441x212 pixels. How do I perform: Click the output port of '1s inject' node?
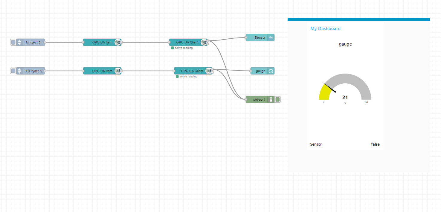(45, 42)
